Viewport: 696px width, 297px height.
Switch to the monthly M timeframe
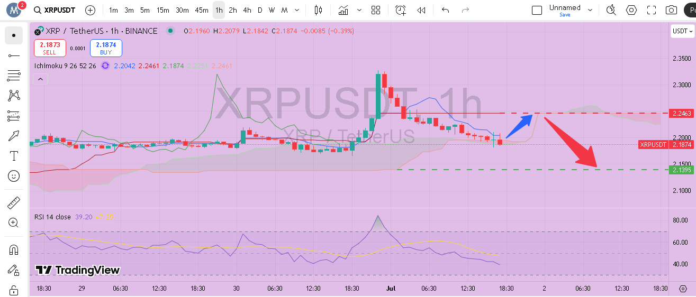coord(285,10)
